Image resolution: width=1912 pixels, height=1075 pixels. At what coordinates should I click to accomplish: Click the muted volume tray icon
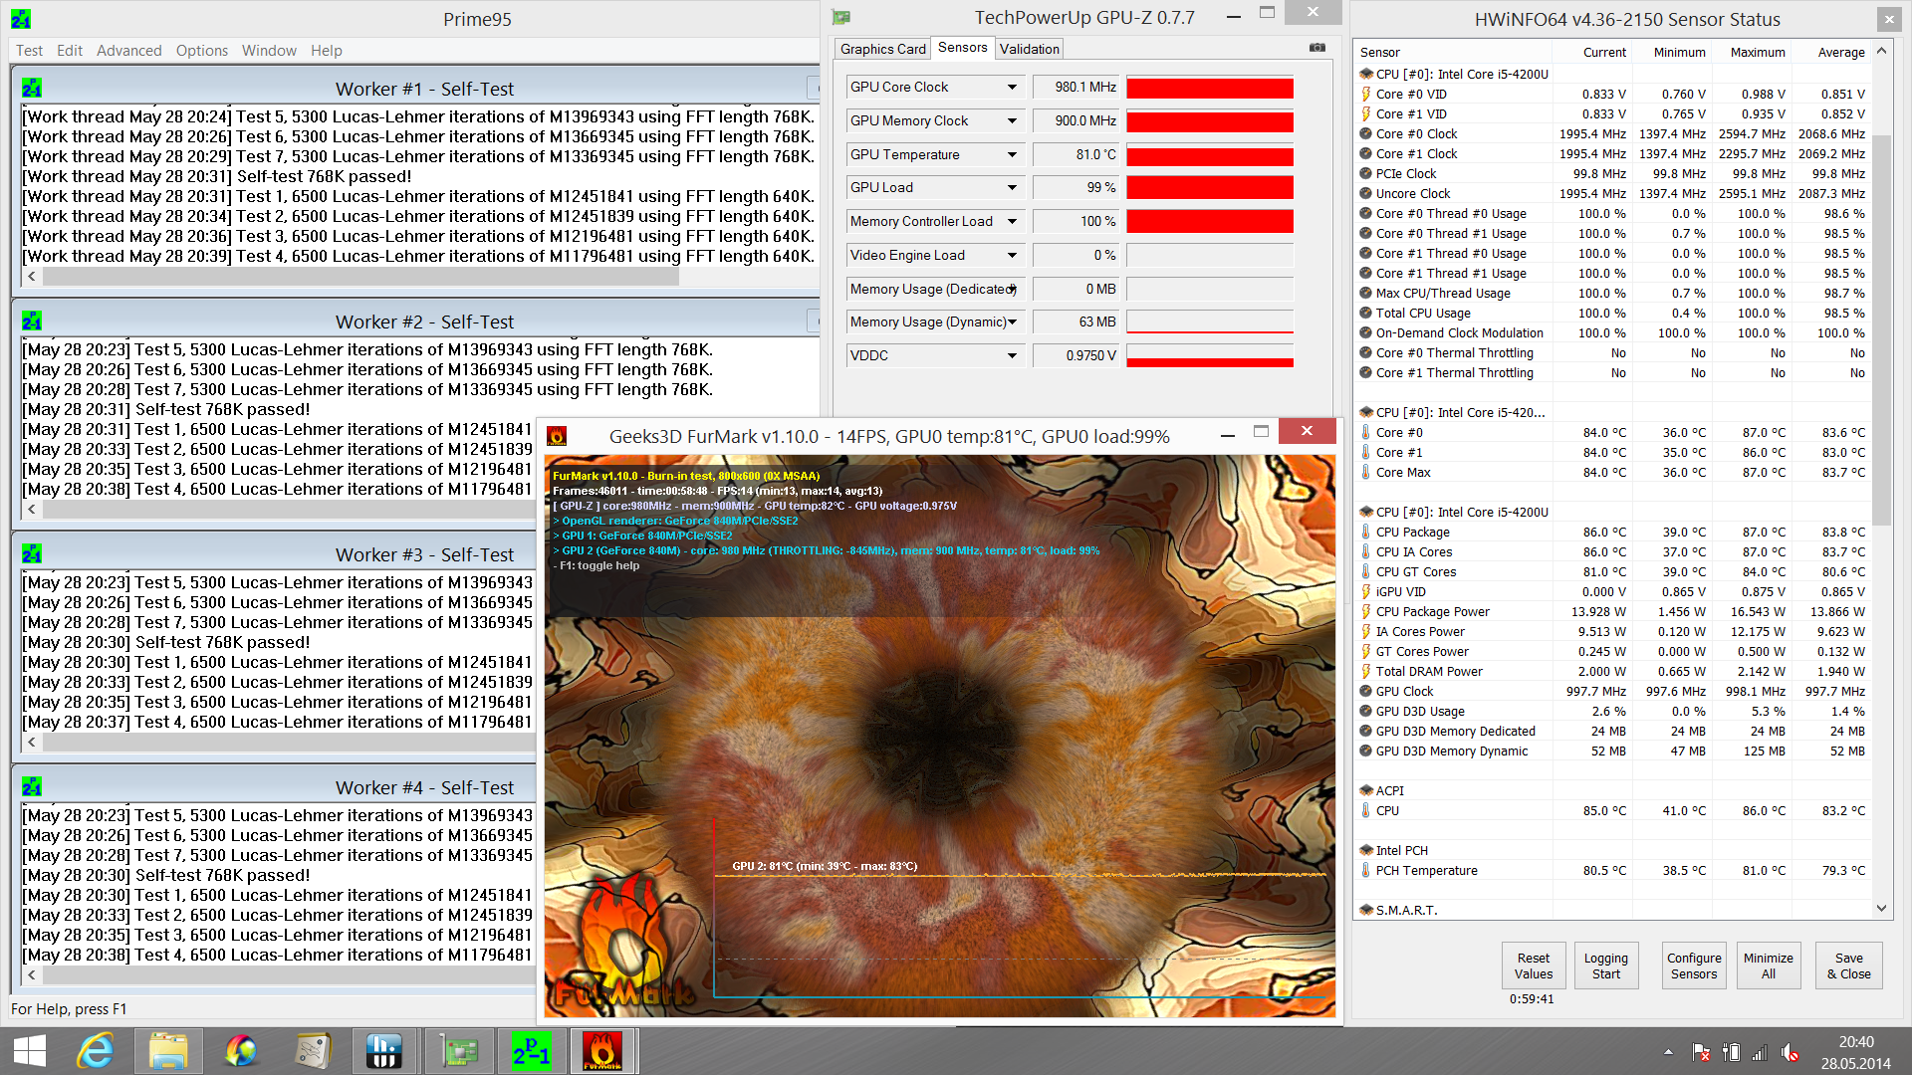(x=1790, y=1052)
